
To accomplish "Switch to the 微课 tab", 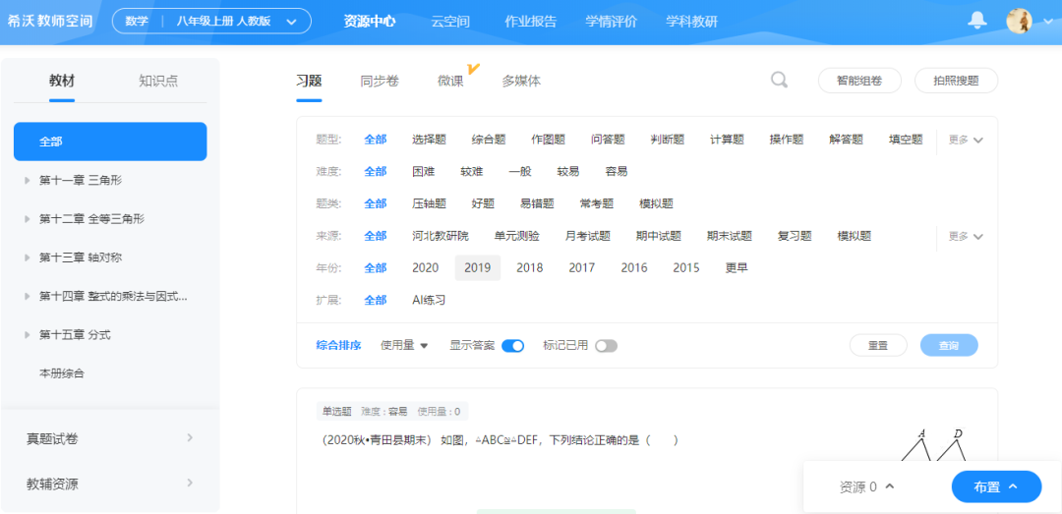I will click(450, 82).
